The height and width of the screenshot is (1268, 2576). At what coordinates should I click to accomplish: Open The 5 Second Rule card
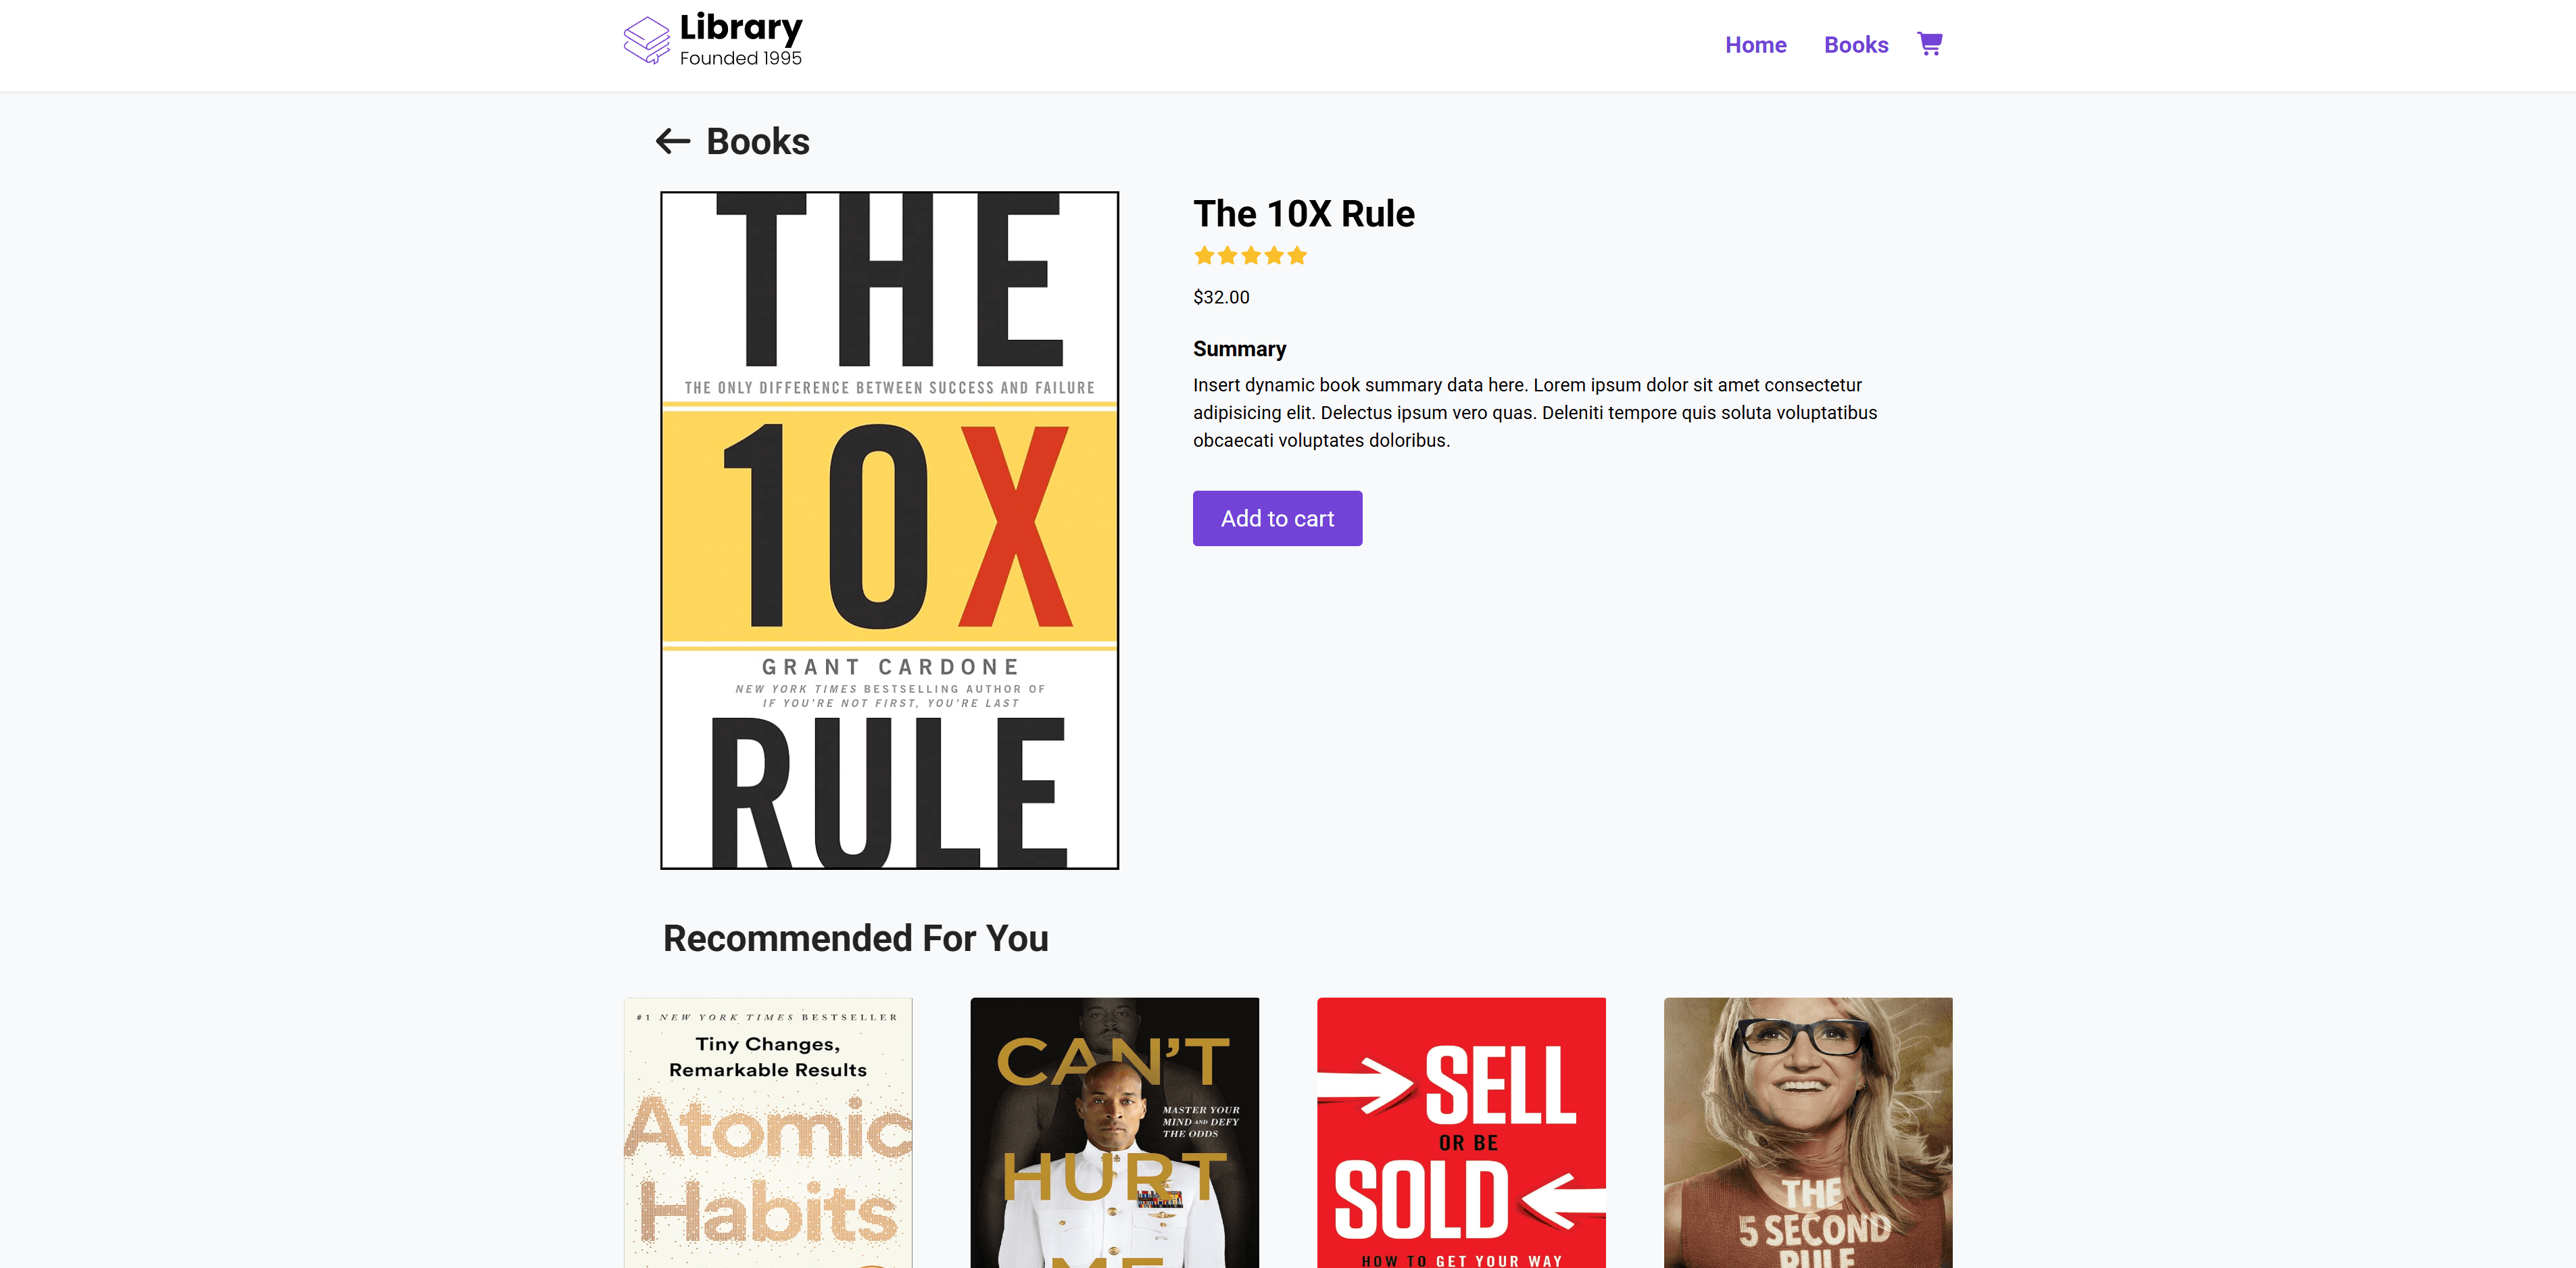coord(1808,1132)
